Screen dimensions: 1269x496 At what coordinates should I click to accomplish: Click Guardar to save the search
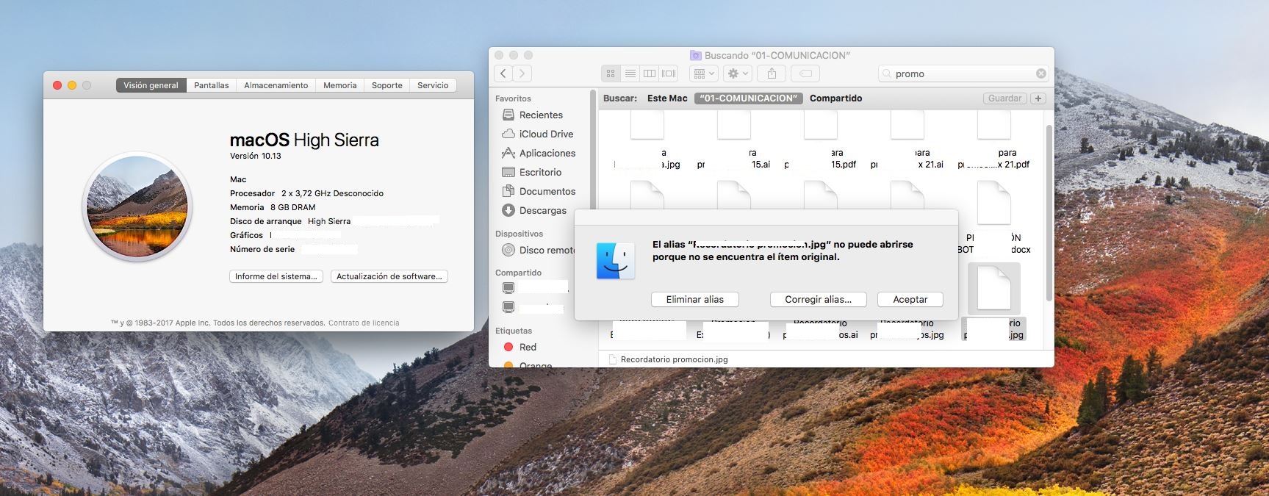[x=1004, y=98]
